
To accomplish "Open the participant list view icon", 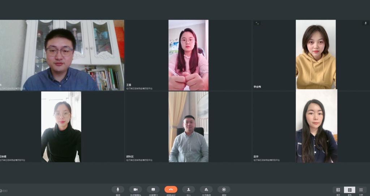I will coord(361,190).
